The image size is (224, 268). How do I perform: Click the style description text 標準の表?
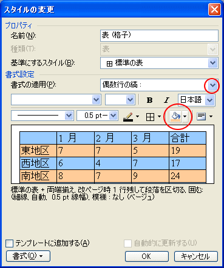25,190
